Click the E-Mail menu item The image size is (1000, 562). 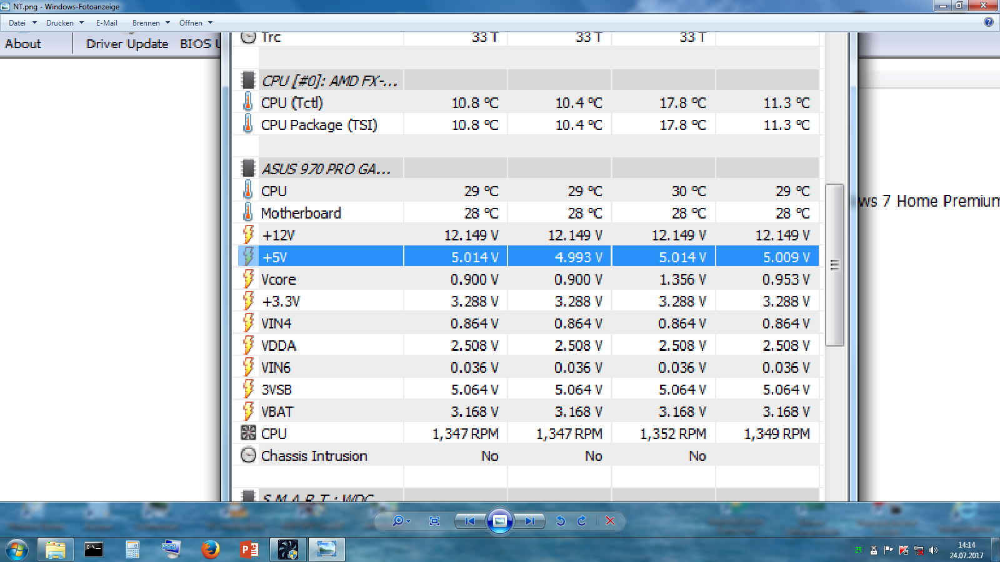click(x=106, y=23)
